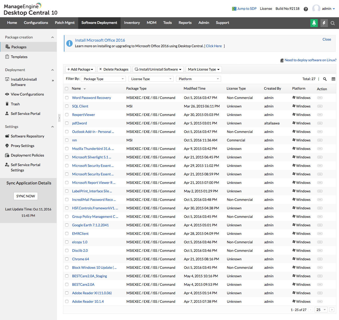Open the help question mark icon
The width and height of the screenshot is (339, 320).
306,9
